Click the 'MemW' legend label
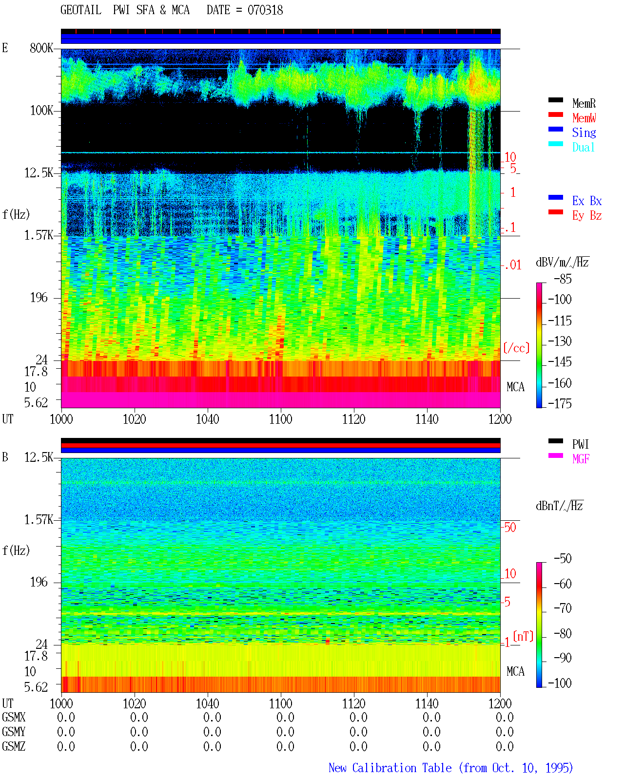624x776 pixels. pyautogui.click(x=584, y=118)
